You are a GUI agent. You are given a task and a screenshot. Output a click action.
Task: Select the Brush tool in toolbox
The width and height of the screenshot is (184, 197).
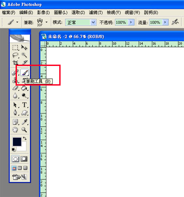pyautogui.click(x=25, y=73)
